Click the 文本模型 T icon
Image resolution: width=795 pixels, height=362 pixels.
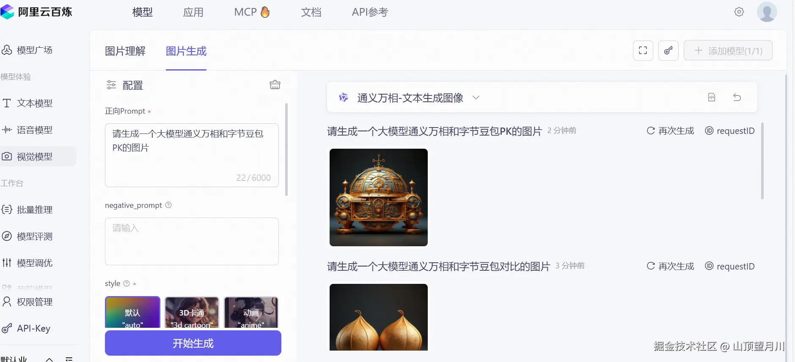[x=7, y=103]
